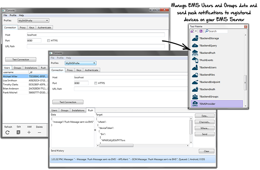Screen dimensions: 260x170
Task: Close the Tool Palette panel
Action: [246, 26]
